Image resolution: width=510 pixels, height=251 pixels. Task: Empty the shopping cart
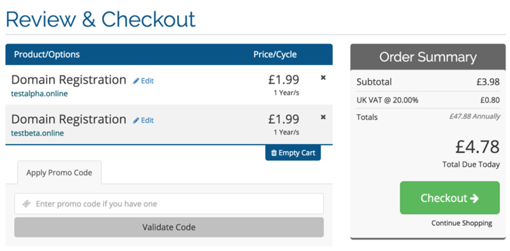[x=293, y=153]
